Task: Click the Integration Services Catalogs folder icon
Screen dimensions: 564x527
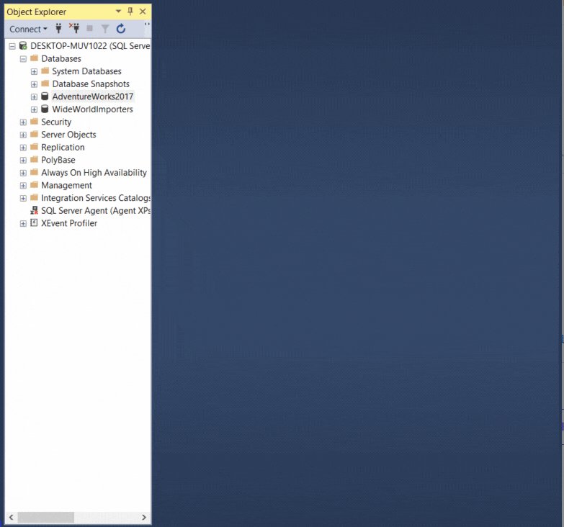Action: (34, 197)
